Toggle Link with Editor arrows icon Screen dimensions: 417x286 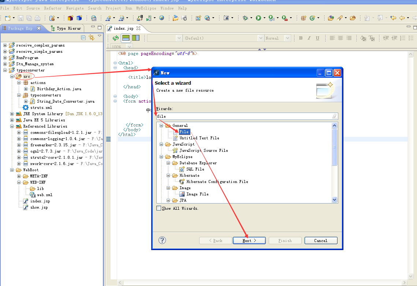pos(92,37)
